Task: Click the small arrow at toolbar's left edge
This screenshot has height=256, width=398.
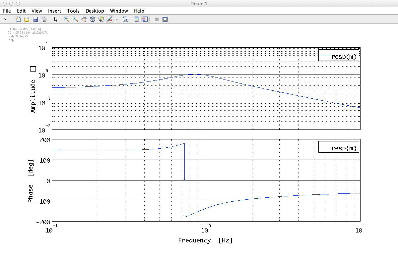Action: [x=5, y=20]
